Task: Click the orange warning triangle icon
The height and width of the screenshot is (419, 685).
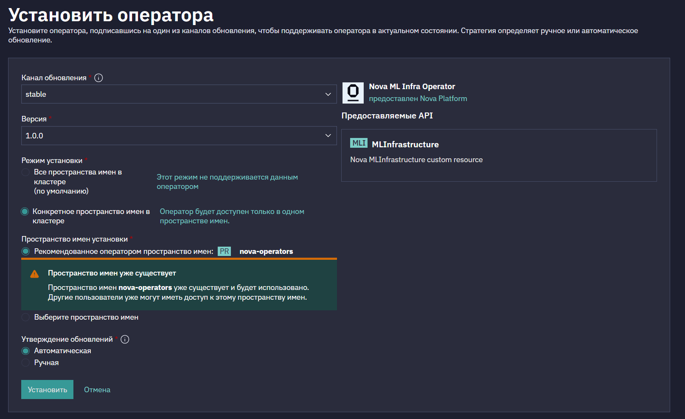Action: click(x=34, y=274)
